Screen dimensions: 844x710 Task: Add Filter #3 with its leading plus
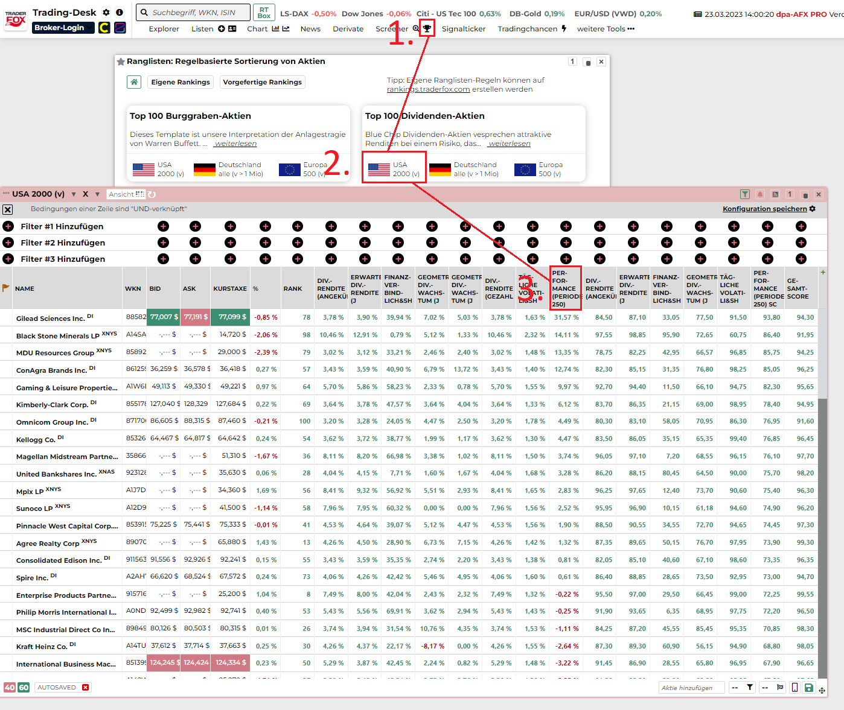[x=8, y=259]
